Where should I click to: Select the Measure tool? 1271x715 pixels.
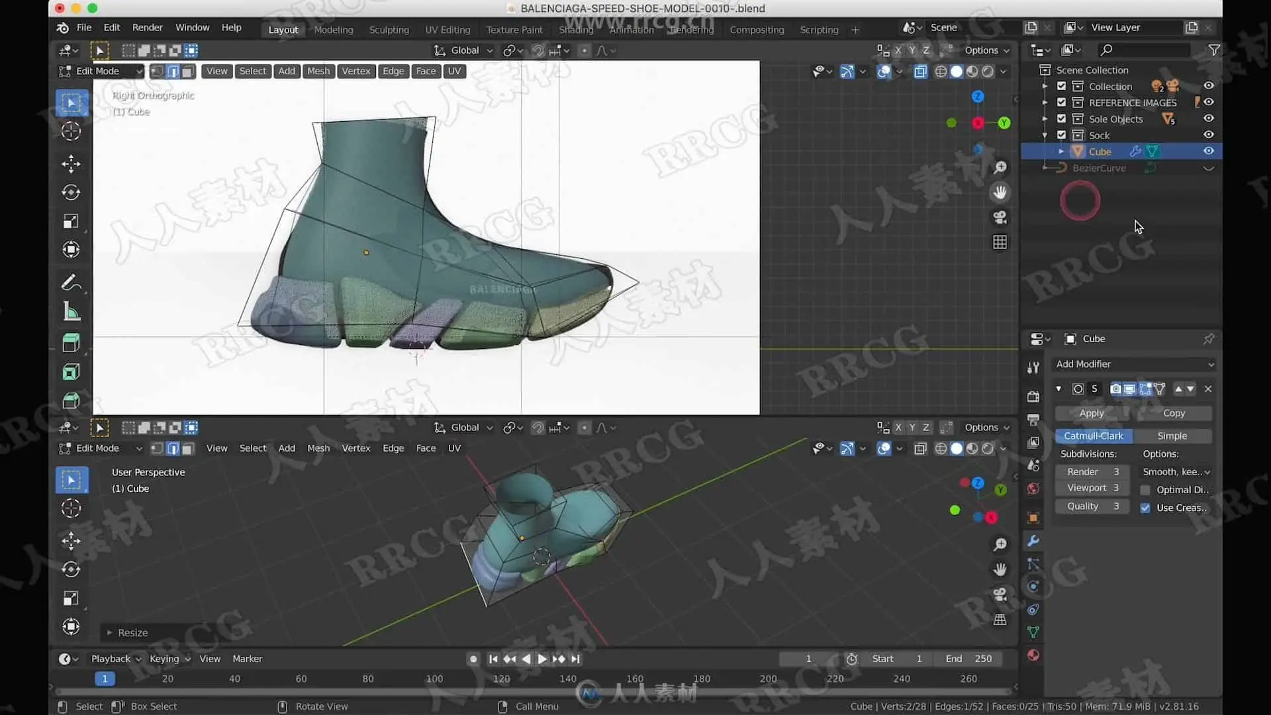click(x=71, y=312)
